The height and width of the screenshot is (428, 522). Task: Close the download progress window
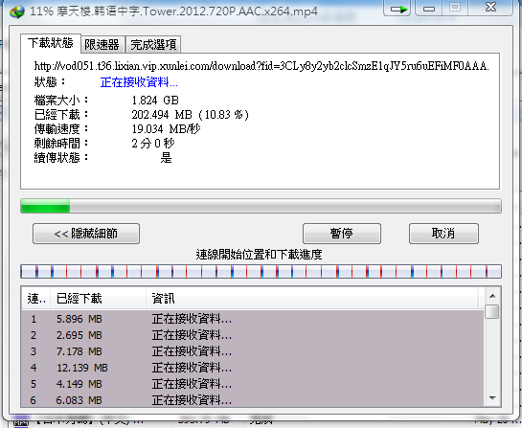(490, 8)
